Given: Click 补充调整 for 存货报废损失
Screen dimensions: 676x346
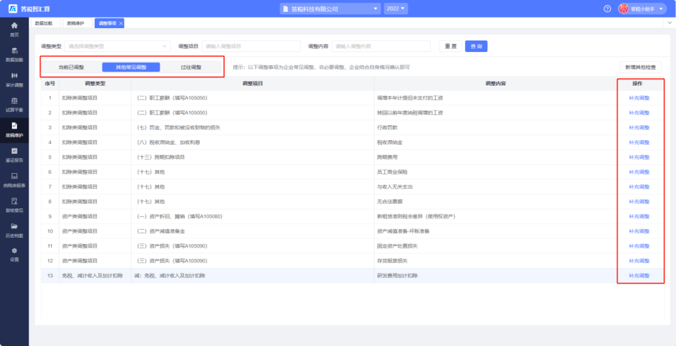Looking at the screenshot, I should tap(639, 261).
